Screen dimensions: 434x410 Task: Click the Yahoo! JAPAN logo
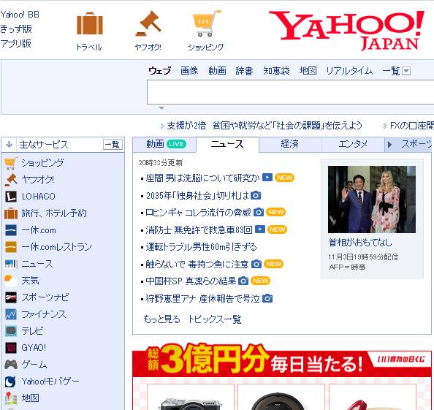click(346, 31)
